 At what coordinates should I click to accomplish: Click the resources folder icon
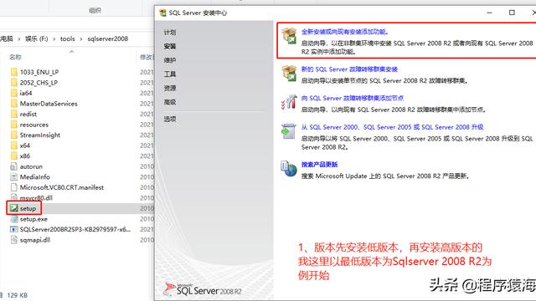(13, 125)
